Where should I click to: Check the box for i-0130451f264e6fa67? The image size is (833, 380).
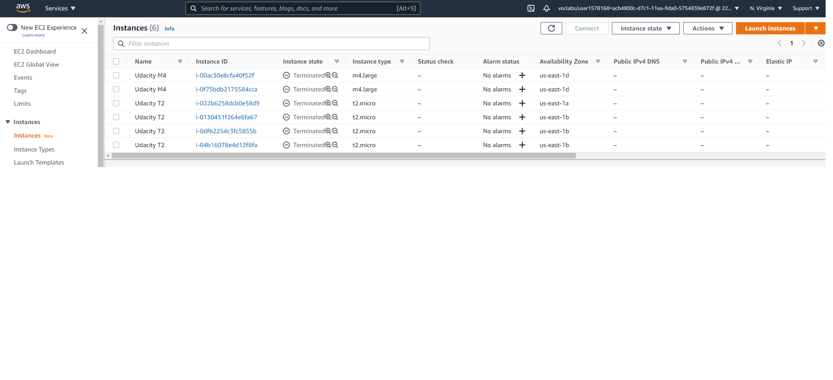116,117
